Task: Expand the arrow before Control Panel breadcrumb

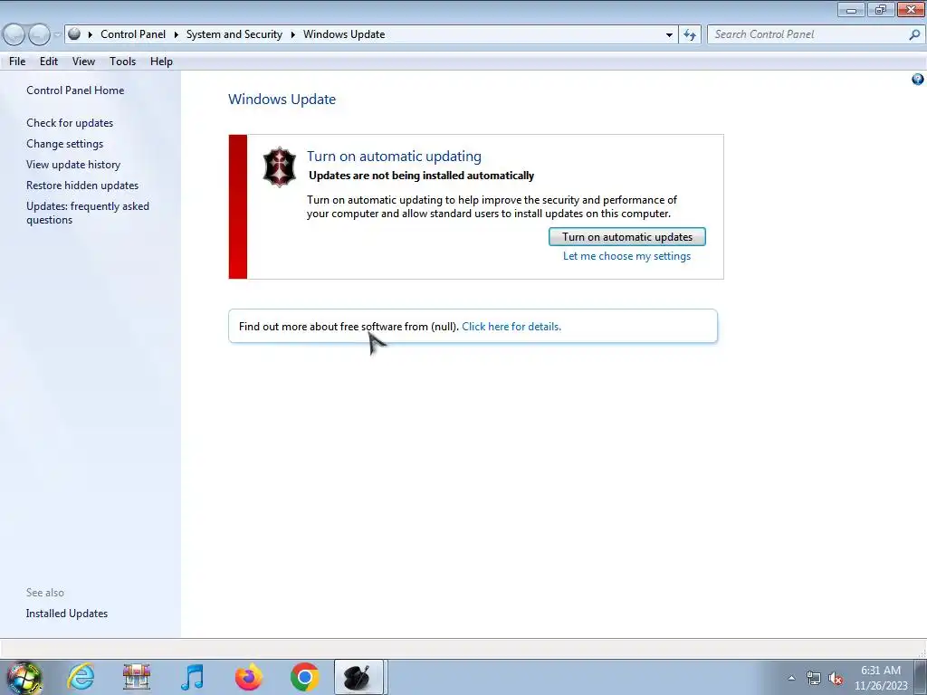Action: pos(91,35)
